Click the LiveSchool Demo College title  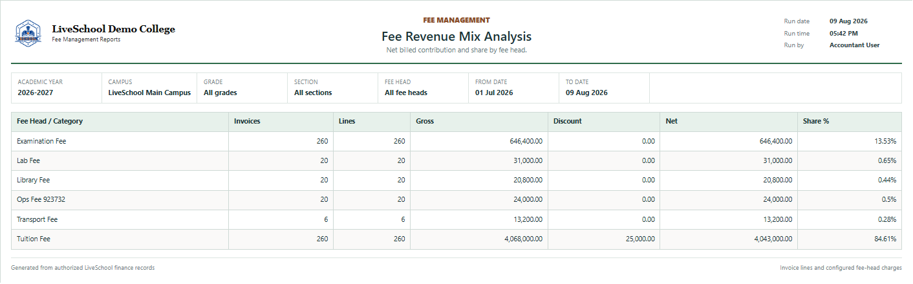[113, 29]
